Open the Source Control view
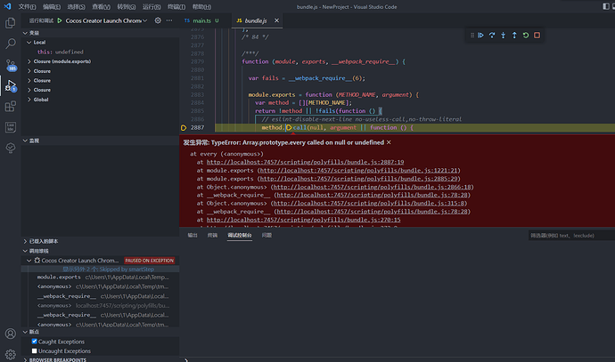 coord(11,64)
